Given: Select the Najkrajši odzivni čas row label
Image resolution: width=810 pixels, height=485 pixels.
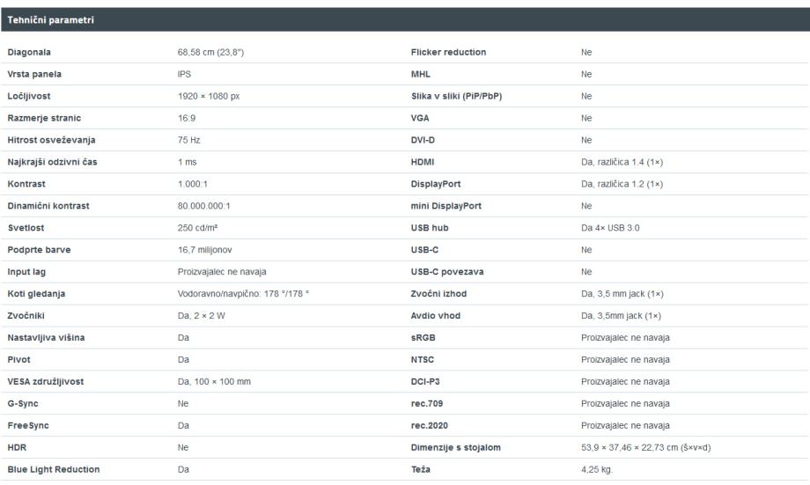Looking at the screenshot, I should point(52,162).
